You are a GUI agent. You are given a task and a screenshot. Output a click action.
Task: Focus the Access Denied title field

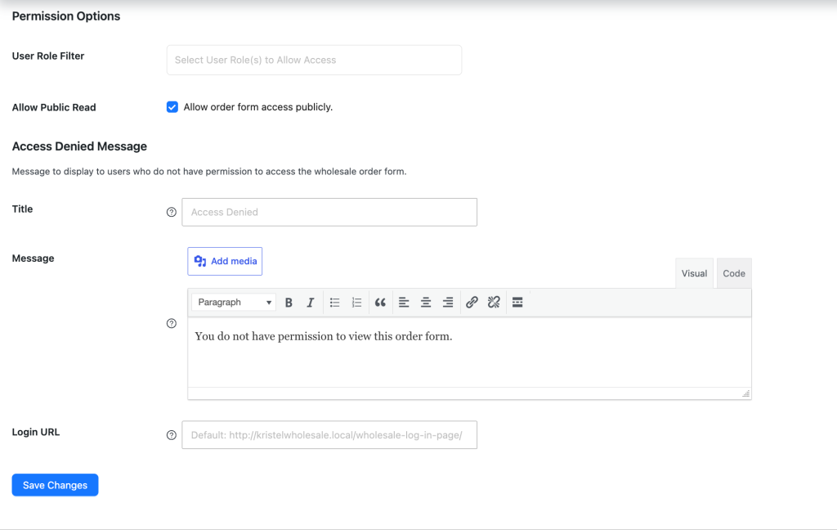[x=329, y=212]
